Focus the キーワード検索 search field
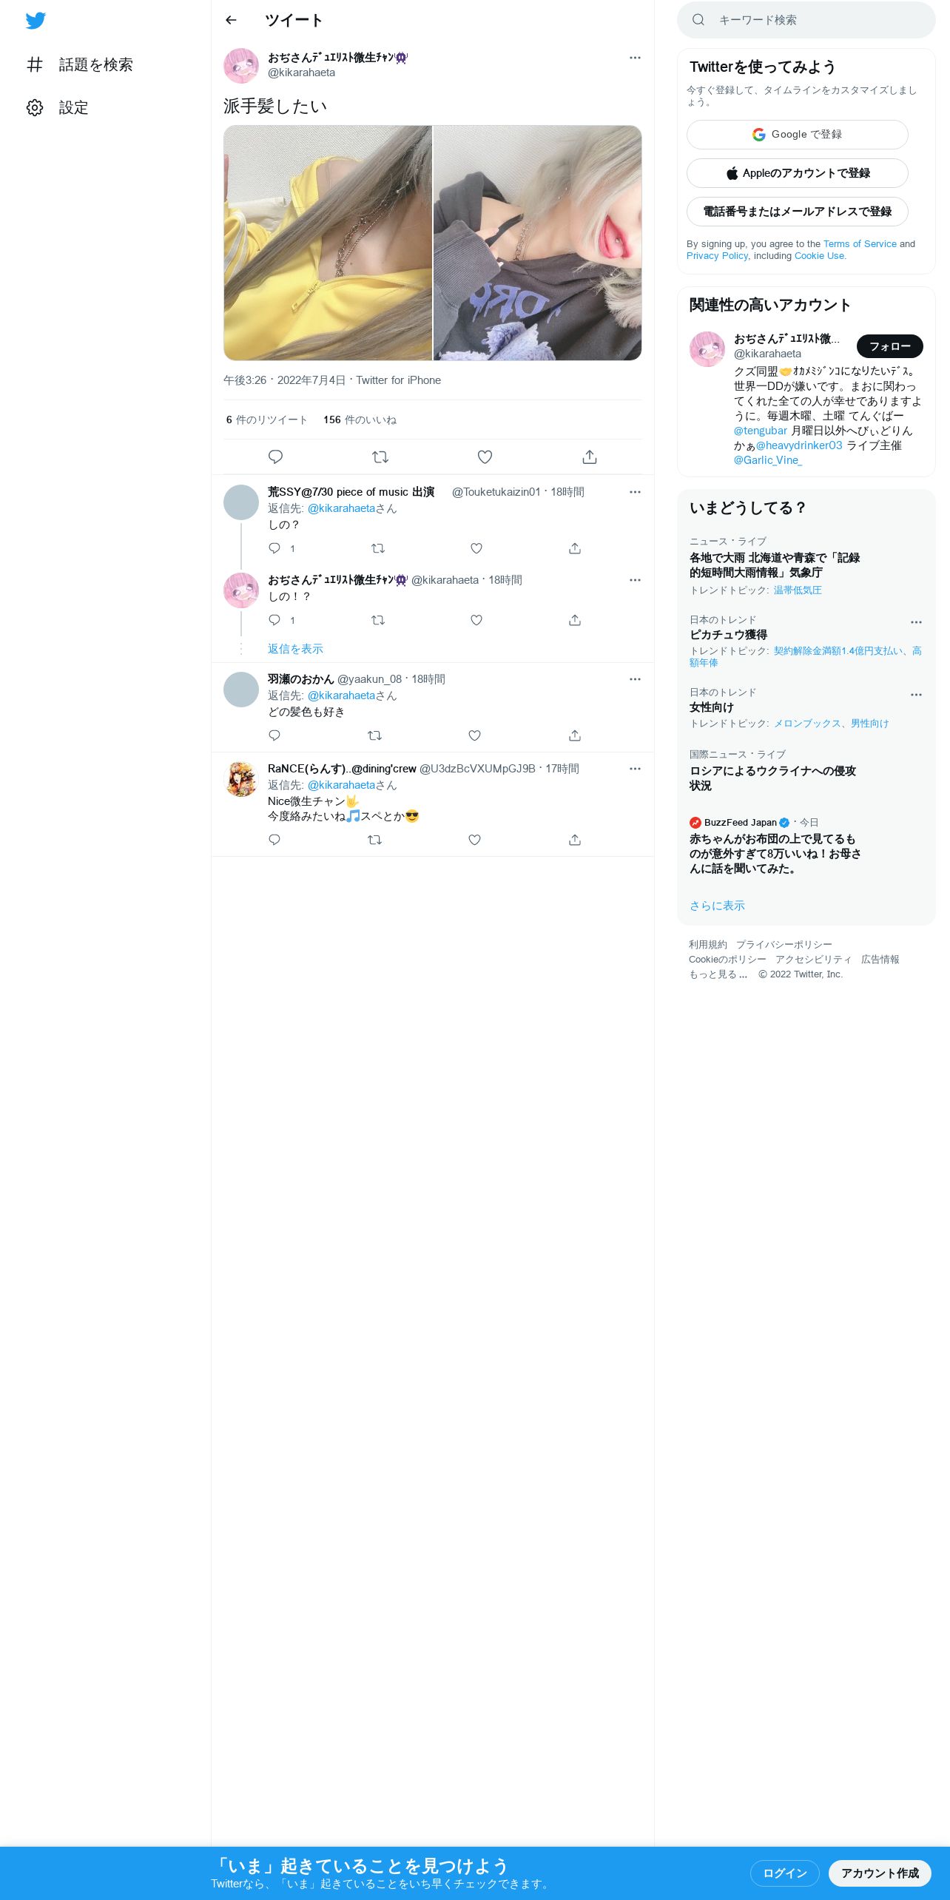 [x=806, y=20]
